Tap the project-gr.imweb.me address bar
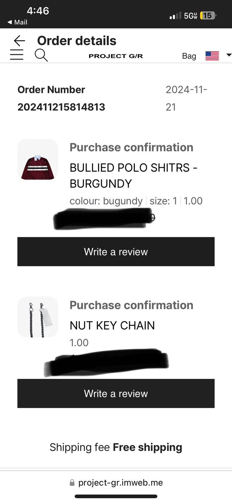This screenshot has width=232, height=504. tap(116, 483)
